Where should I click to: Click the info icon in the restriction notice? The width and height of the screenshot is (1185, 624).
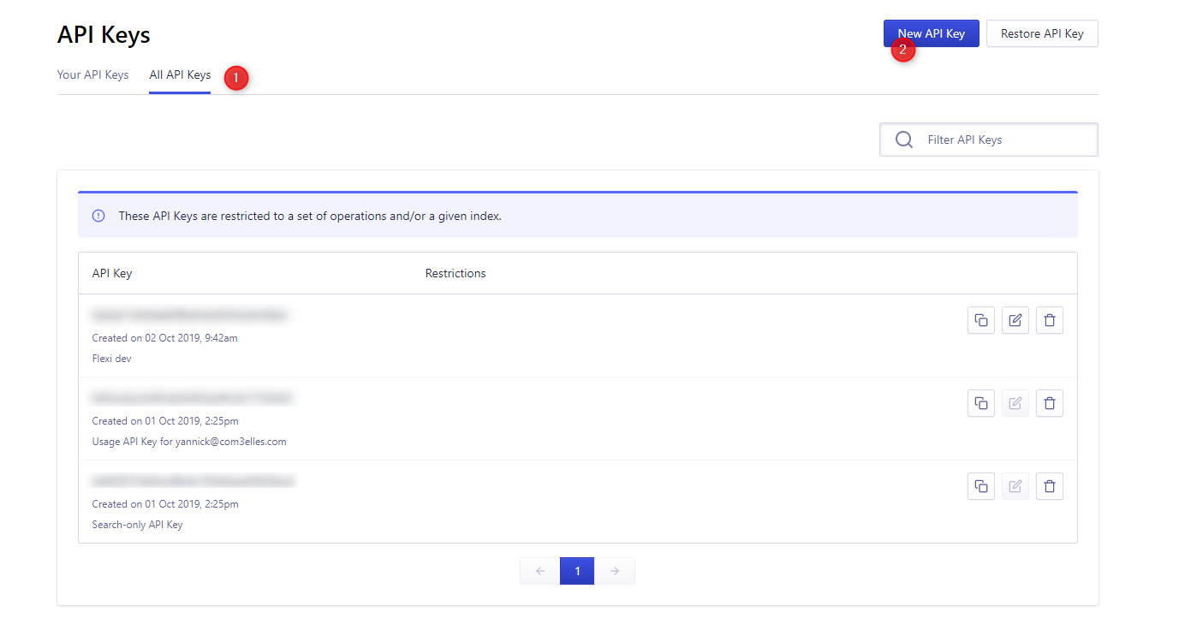98,216
